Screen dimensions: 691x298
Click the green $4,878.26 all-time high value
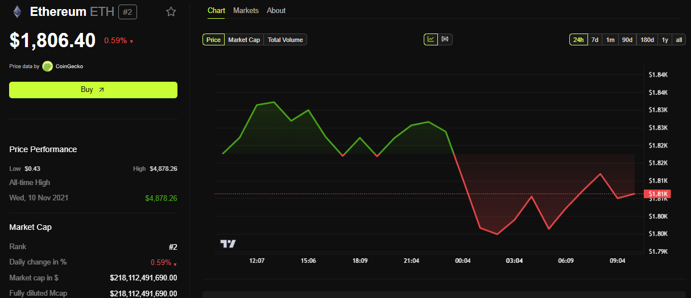click(x=161, y=198)
